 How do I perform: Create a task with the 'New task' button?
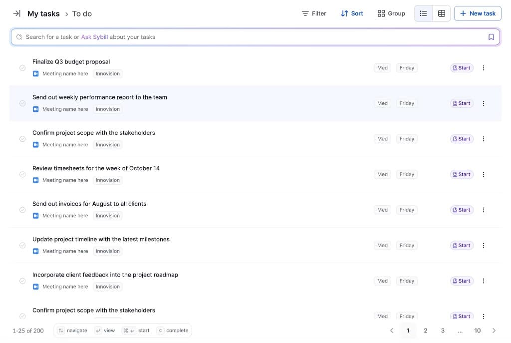[x=477, y=13]
